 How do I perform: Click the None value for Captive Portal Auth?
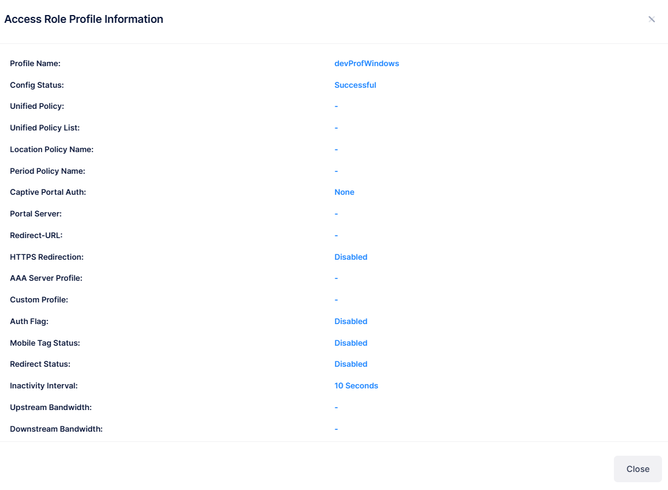344,192
